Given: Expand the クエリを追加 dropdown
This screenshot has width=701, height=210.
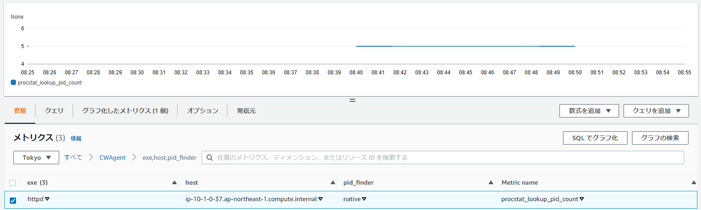Looking at the screenshot, I should tap(656, 111).
